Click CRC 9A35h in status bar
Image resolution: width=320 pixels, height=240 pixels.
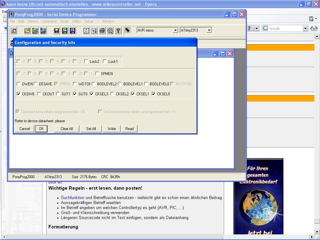pyautogui.click(x=110, y=177)
